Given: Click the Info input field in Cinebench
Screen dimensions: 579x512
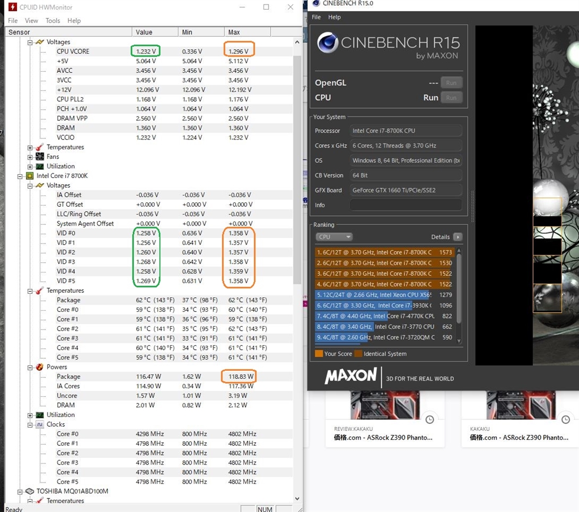Looking at the screenshot, I should (x=406, y=205).
